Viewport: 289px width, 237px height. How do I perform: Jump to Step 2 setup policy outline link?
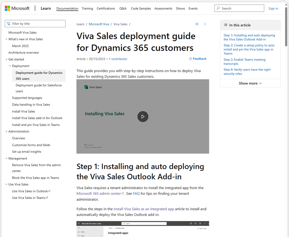[x=249, y=49]
